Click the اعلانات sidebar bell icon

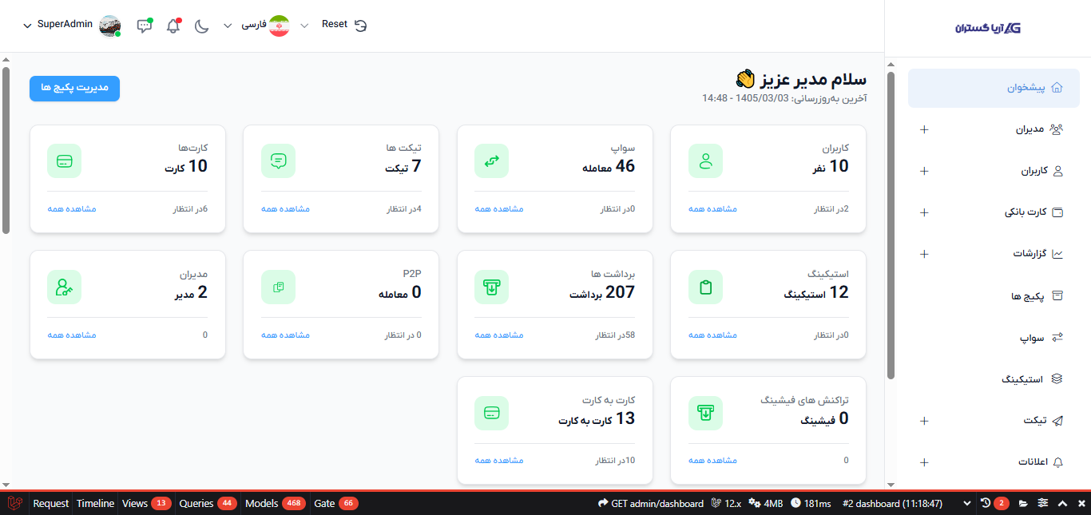tap(1057, 462)
